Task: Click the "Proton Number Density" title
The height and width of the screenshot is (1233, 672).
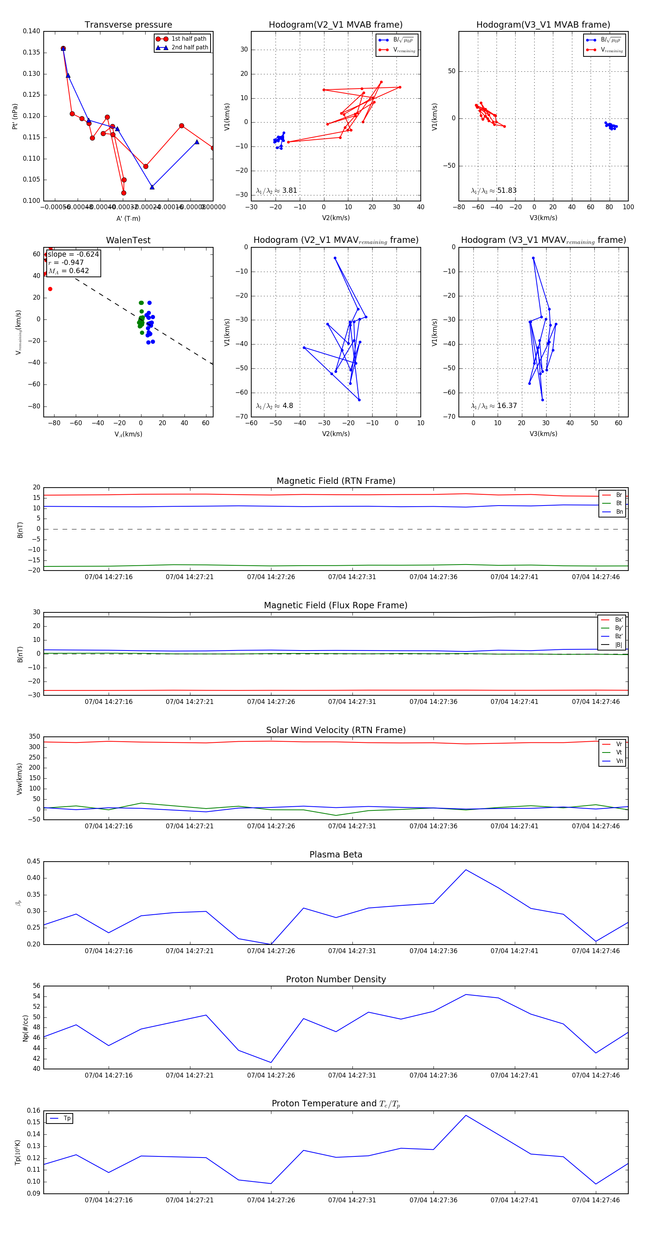Action: pos(336,979)
